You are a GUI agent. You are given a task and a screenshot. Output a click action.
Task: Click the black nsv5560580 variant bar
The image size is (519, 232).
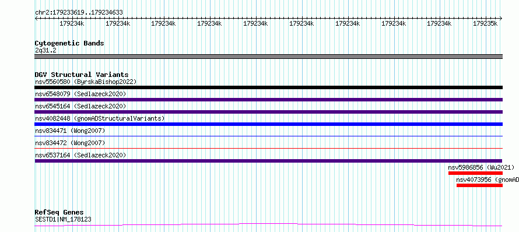[268, 87]
